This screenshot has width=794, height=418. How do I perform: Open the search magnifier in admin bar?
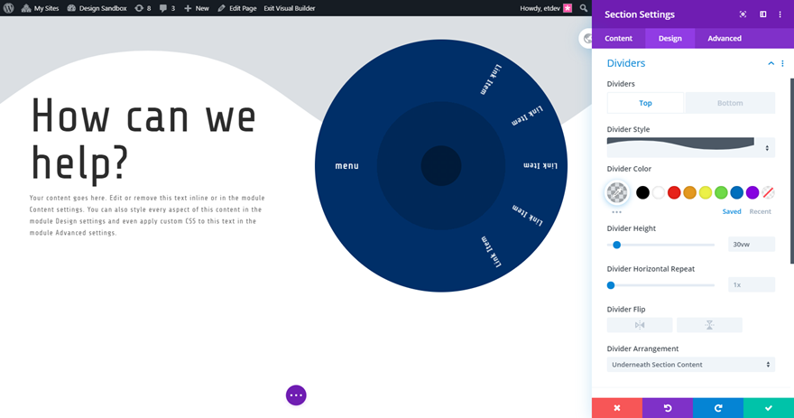pos(584,8)
